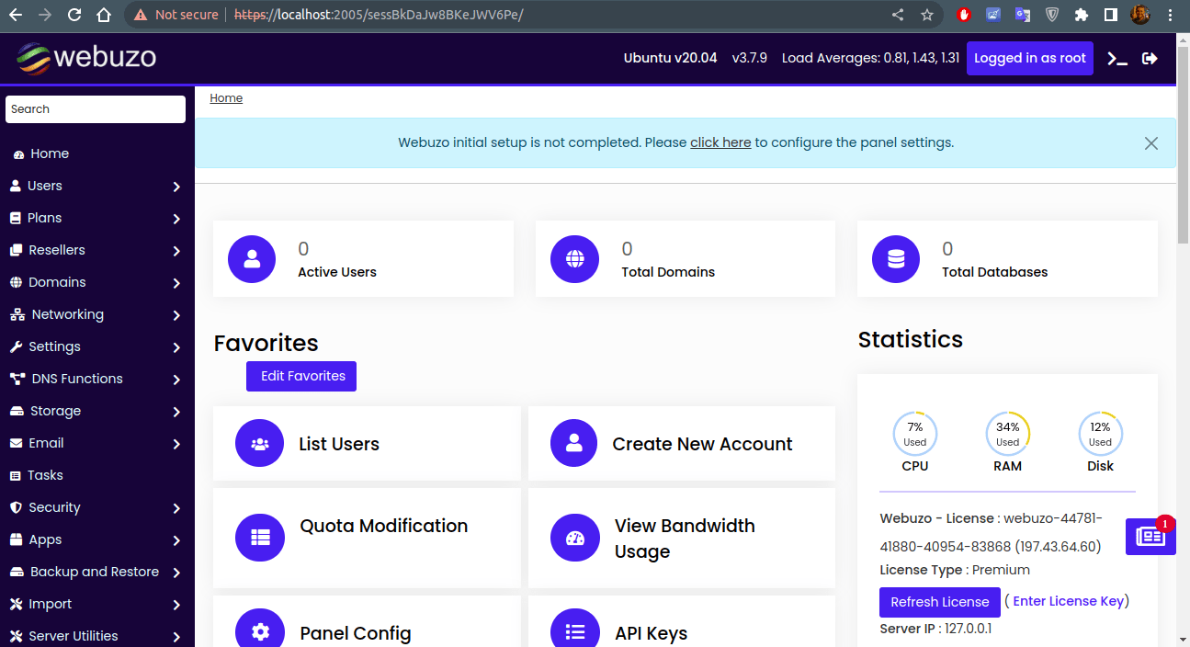Click the List Users group icon
Screen dimensions: 1190x647
260,444
